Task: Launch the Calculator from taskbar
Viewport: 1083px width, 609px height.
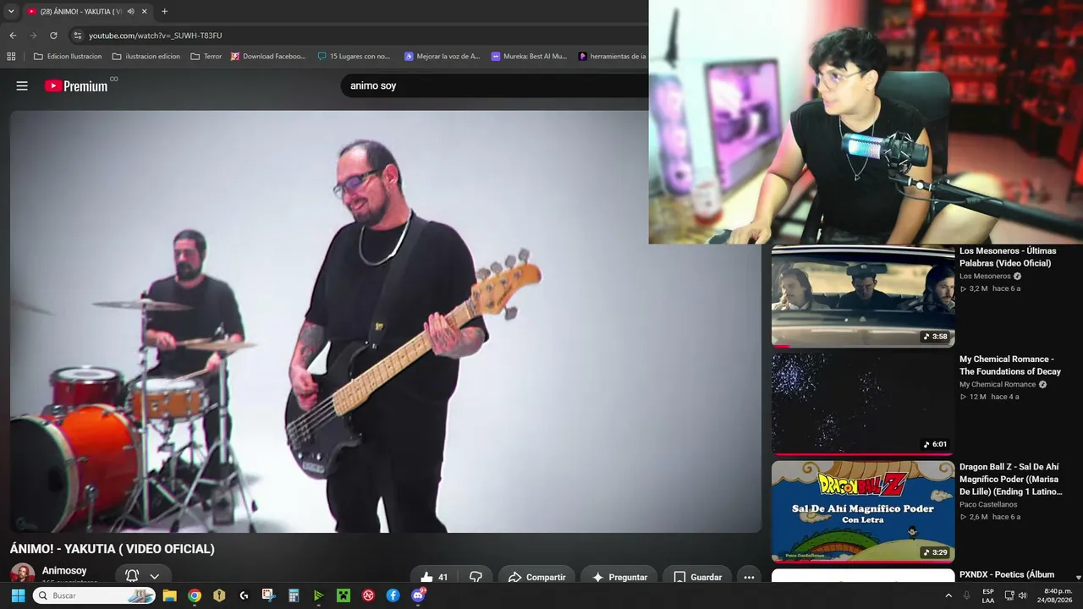Action: pos(294,595)
